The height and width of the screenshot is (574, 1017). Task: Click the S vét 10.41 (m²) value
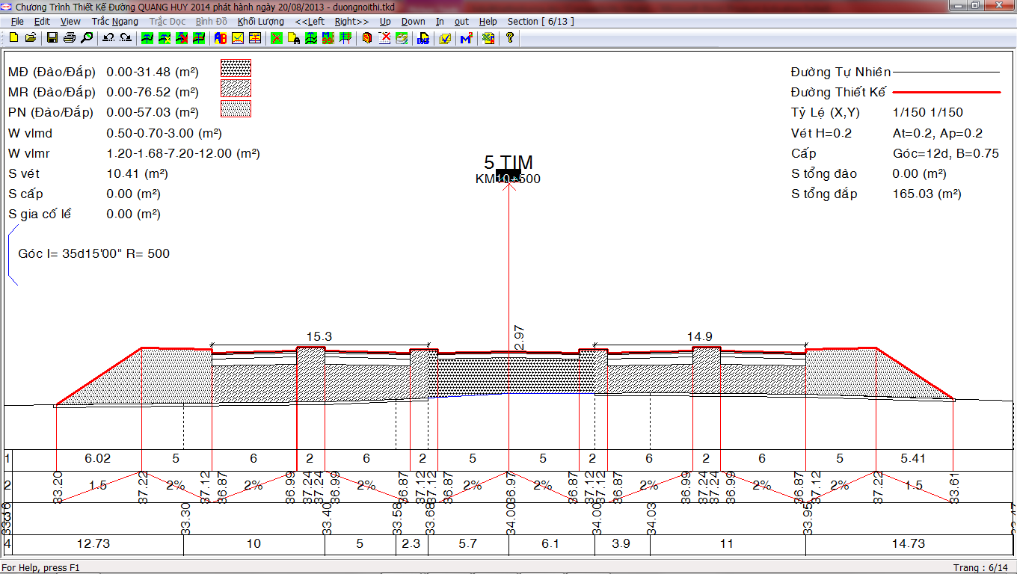pyautogui.click(x=138, y=173)
